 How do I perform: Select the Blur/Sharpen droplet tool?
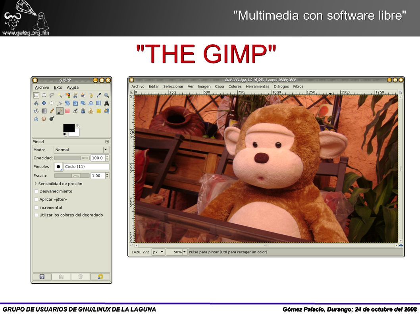[x=36, y=119]
